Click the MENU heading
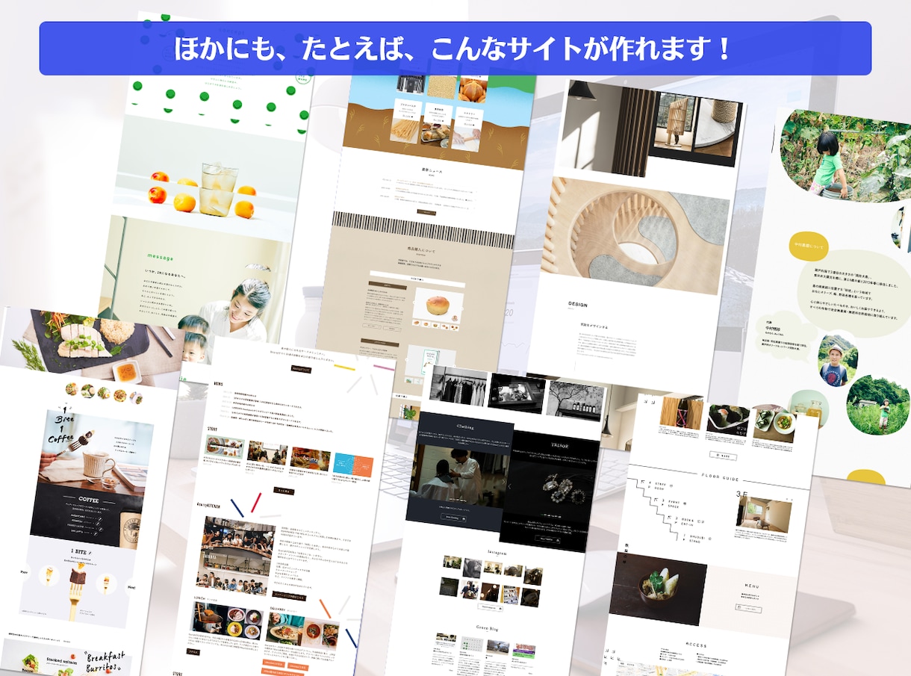This screenshot has width=911, height=676. pos(752,586)
